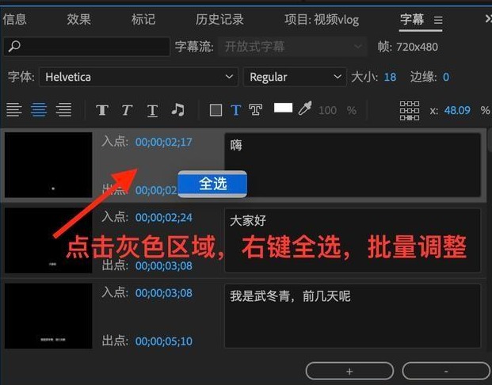Viewport: 492px width, 385px height.
Task: Click the plus button to add caption
Action: pos(349,371)
